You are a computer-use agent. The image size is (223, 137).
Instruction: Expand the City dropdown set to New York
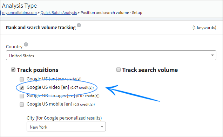click(66, 127)
